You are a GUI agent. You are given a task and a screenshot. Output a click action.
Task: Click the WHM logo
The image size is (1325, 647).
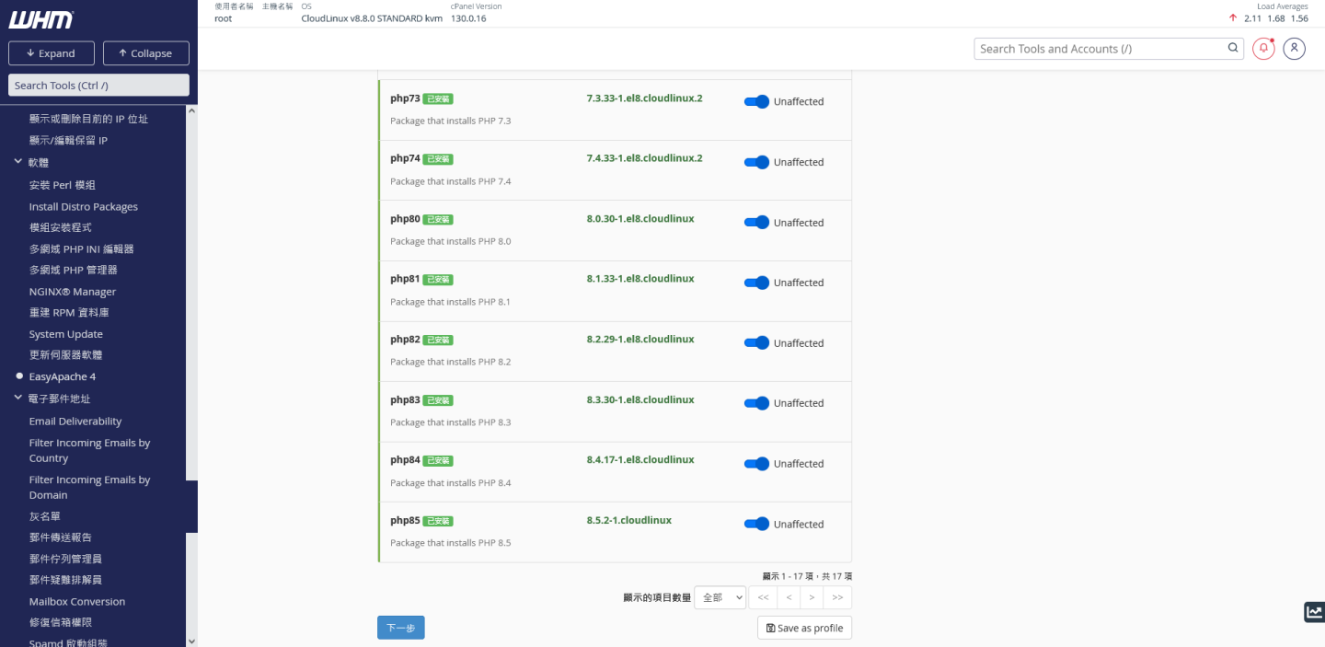(41, 19)
